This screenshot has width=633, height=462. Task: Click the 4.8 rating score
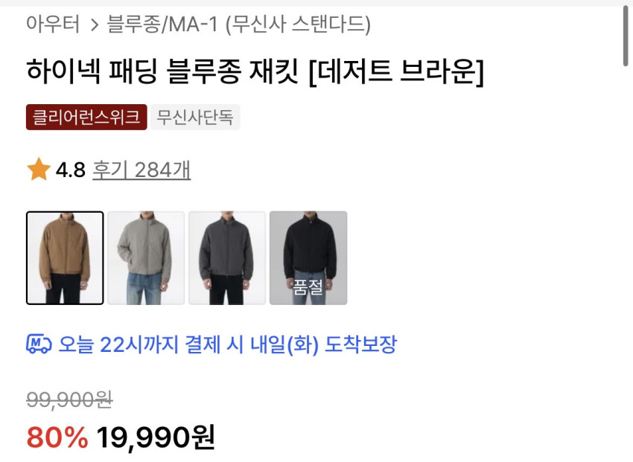(71, 170)
